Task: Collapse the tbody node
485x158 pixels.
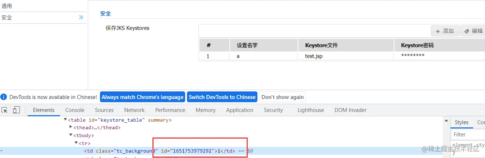Action: [71, 135]
